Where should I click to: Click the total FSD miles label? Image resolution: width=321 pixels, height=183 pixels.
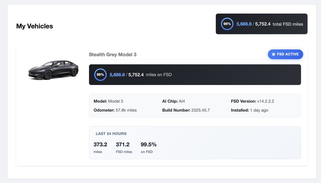tap(288, 24)
